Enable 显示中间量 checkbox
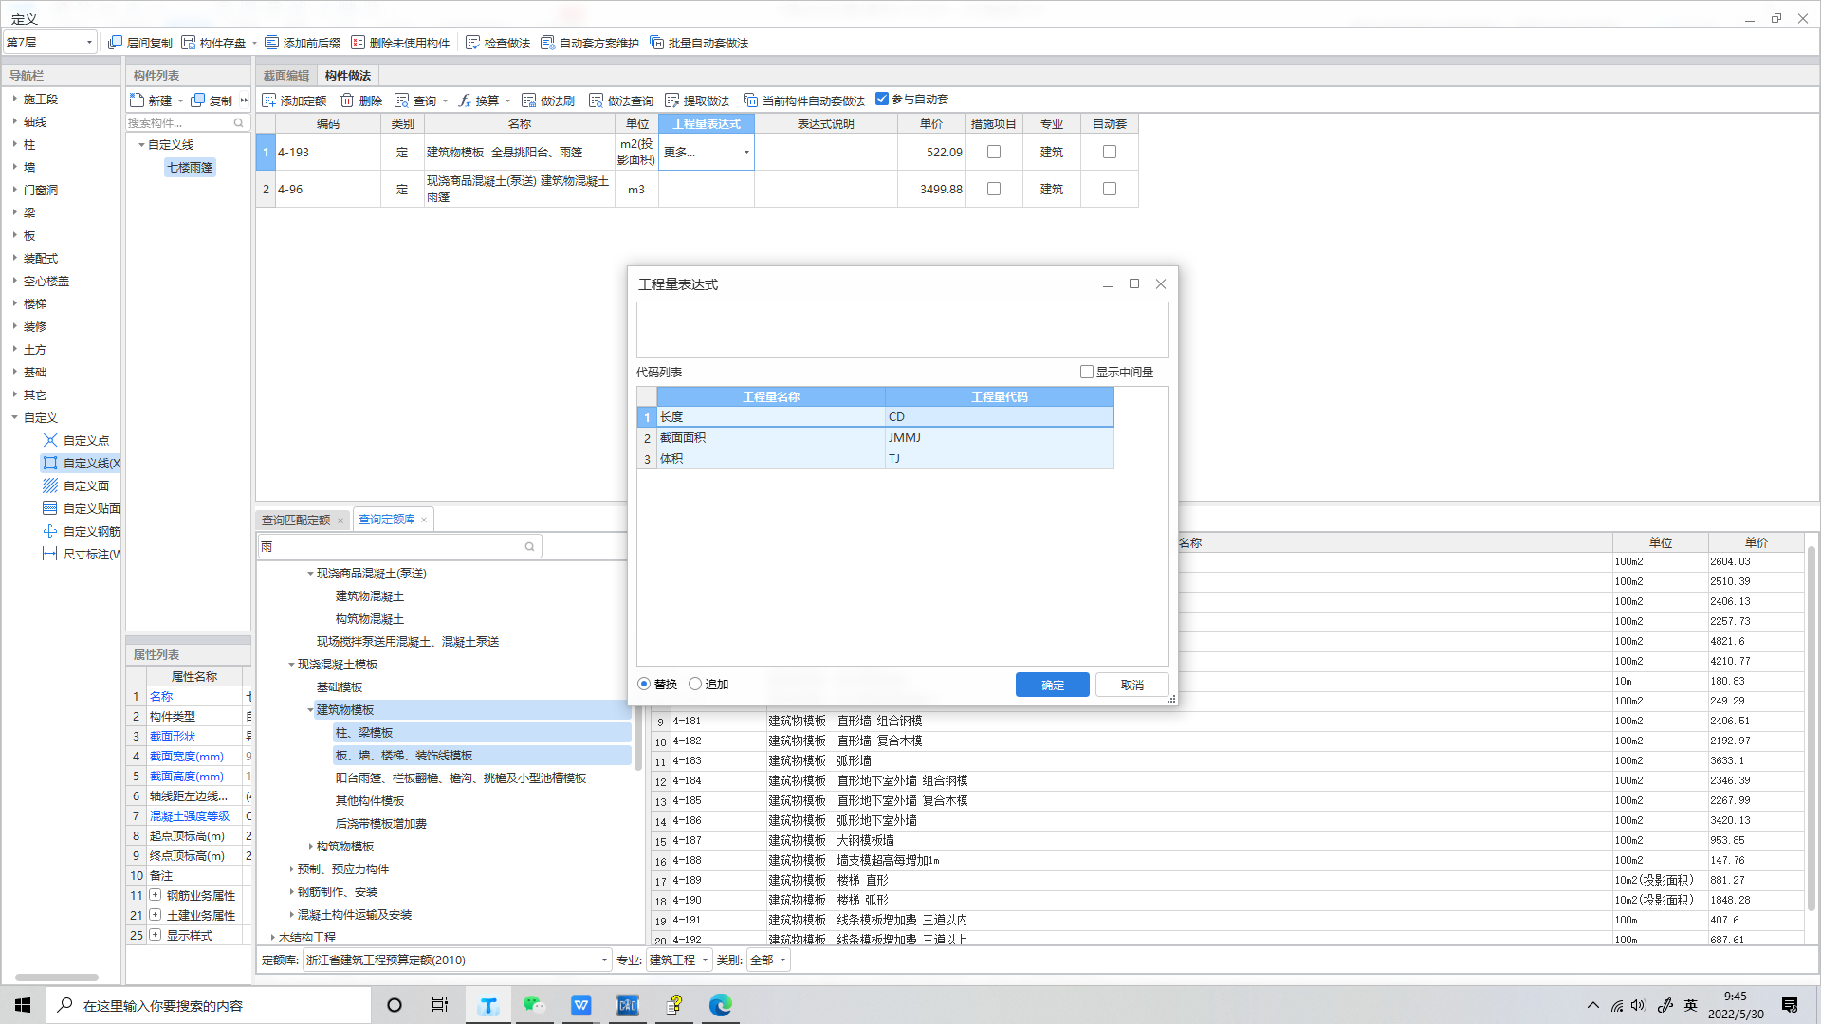 coord(1087,372)
